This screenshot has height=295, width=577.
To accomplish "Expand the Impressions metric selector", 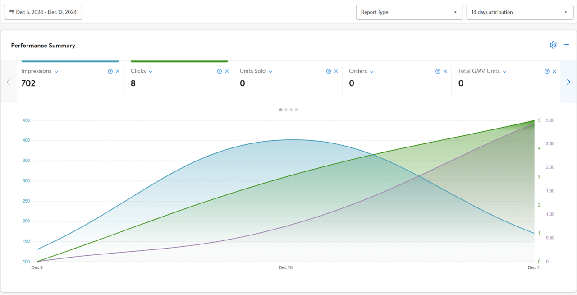I will tap(56, 72).
